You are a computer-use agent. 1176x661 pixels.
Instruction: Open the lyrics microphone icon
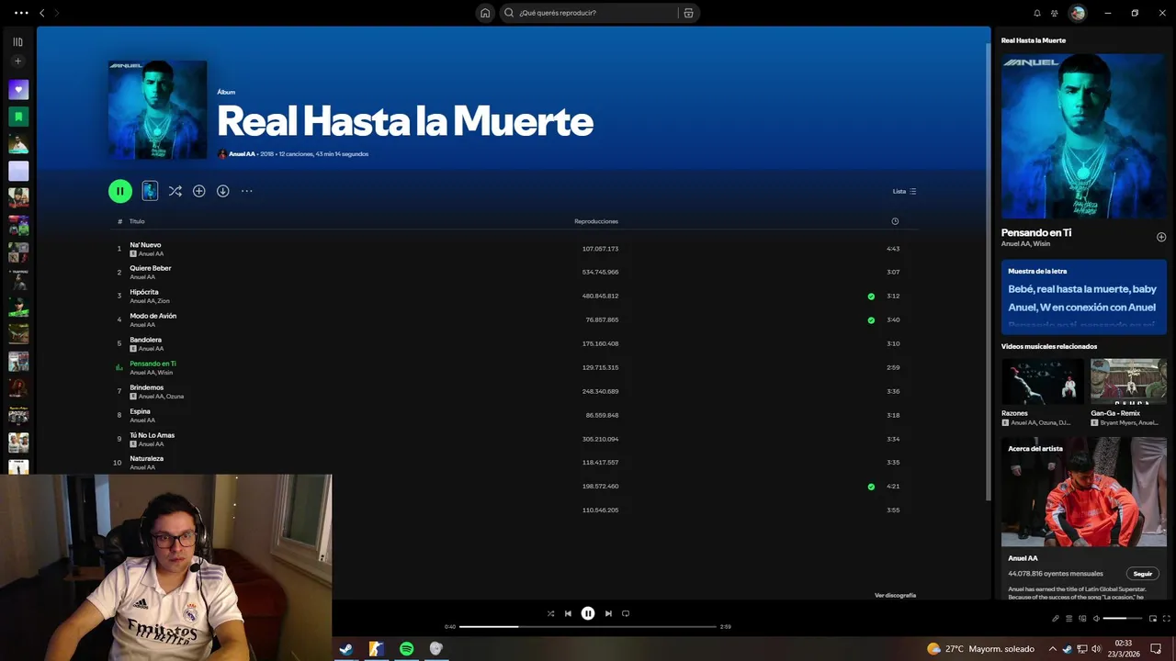tap(1056, 619)
